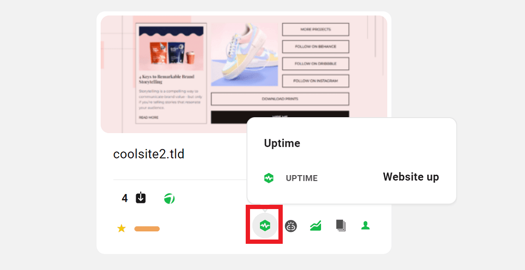Click the updates count number 4
Image resolution: width=525 pixels, height=270 pixels.
pos(125,198)
